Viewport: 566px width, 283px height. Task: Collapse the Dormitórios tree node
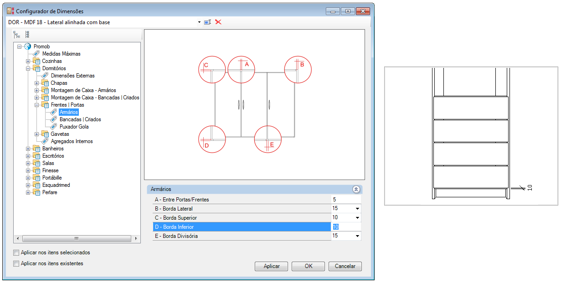pyautogui.click(x=28, y=68)
